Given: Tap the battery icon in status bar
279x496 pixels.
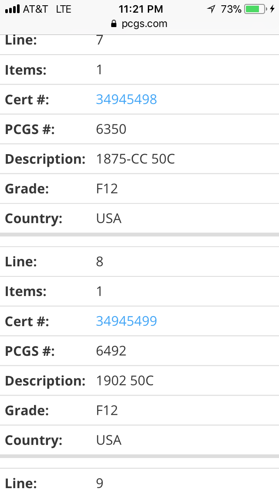Looking at the screenshot, I should (x=255, y=9).
